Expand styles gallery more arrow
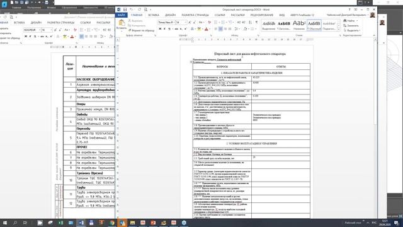The width and height of the screenshot is (403, 227). point(339,30)
